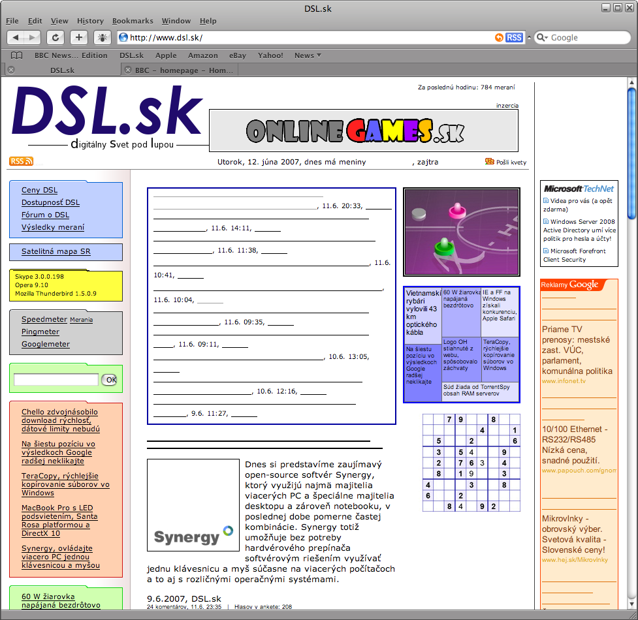Click the Merania link next to Speedmeter
The image size is (638, 620).
pos(82,320)
